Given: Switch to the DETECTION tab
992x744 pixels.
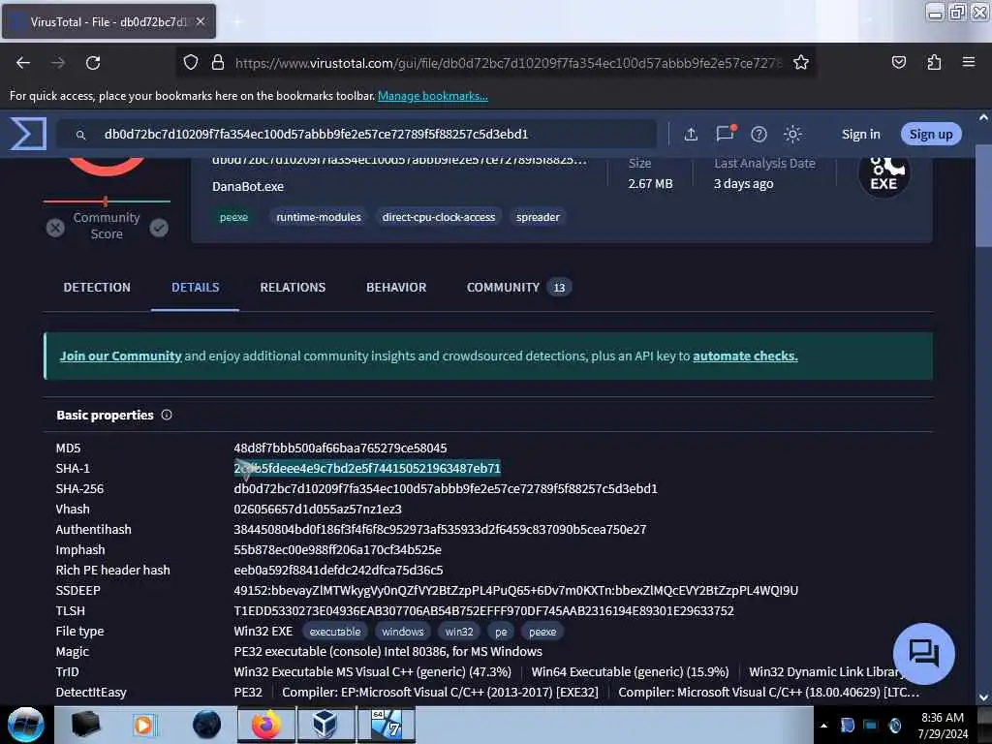Looking at the screenshot, I should click(97, 287).
